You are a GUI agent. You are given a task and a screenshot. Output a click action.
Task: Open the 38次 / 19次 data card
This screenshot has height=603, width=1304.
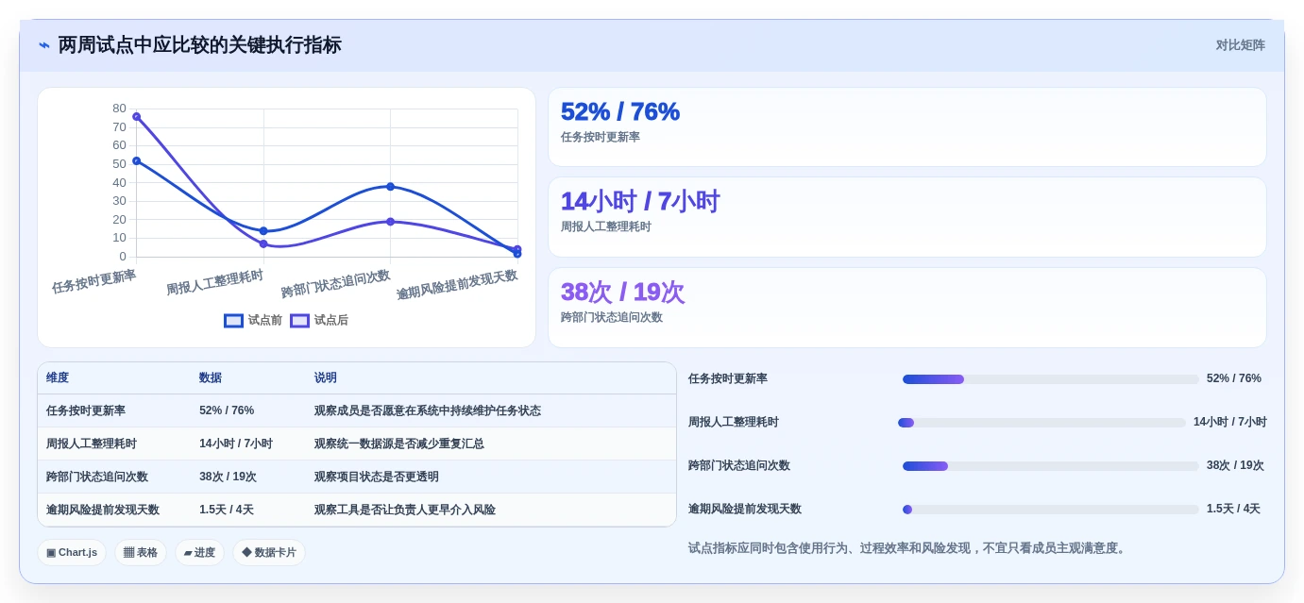(907, 308)
